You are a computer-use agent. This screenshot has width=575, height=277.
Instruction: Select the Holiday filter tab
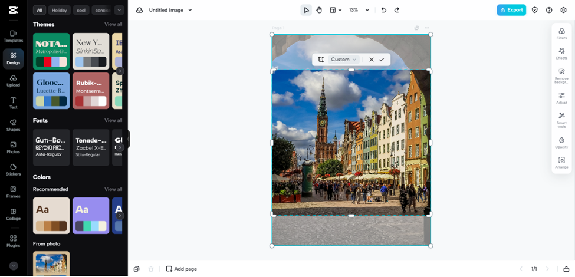pos(60,10)
